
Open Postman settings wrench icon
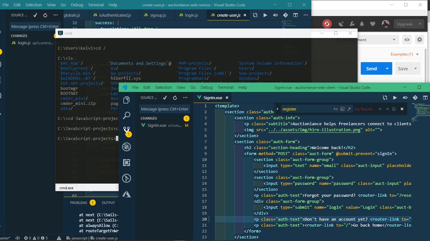pyautogui.click(x=352, y=24)
